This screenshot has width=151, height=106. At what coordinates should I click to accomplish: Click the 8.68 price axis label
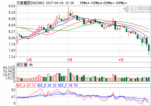point(12,25)
